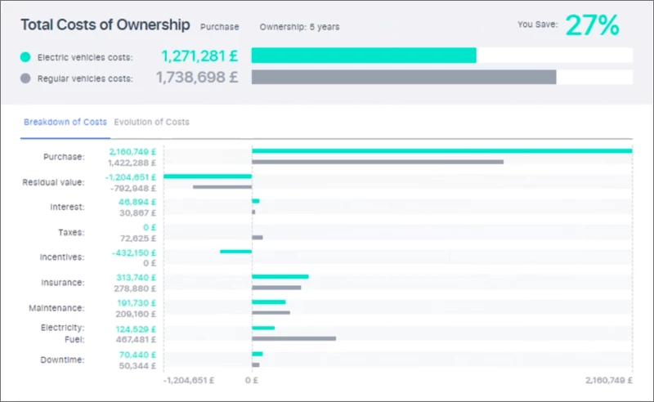Click the -432,150 £ incentives value
The height and width of the screenshot is (402, 654).
coord(134,252)
